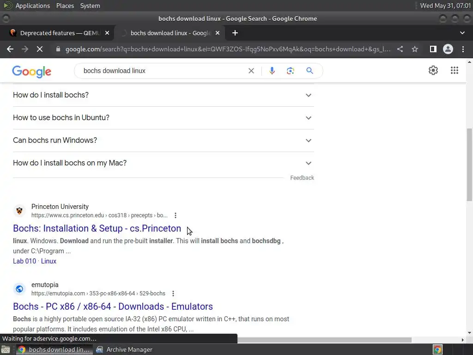Expand "How to use bochs in Ubuntu?"
Image resolution: width=473 pixels, height=355 pixels.
[x=163, y=118]
